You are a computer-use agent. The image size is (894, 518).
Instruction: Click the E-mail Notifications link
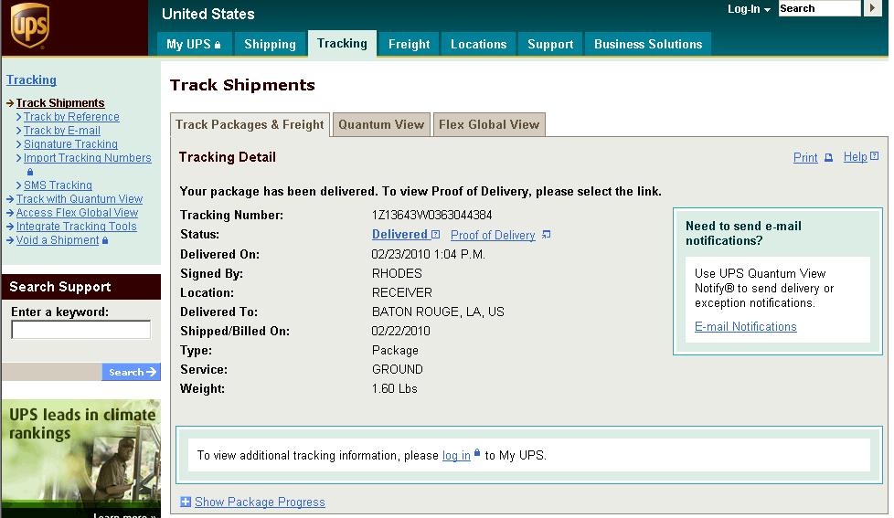[745, 326]
